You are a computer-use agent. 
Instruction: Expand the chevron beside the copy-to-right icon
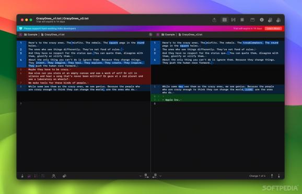coord(141,176)
